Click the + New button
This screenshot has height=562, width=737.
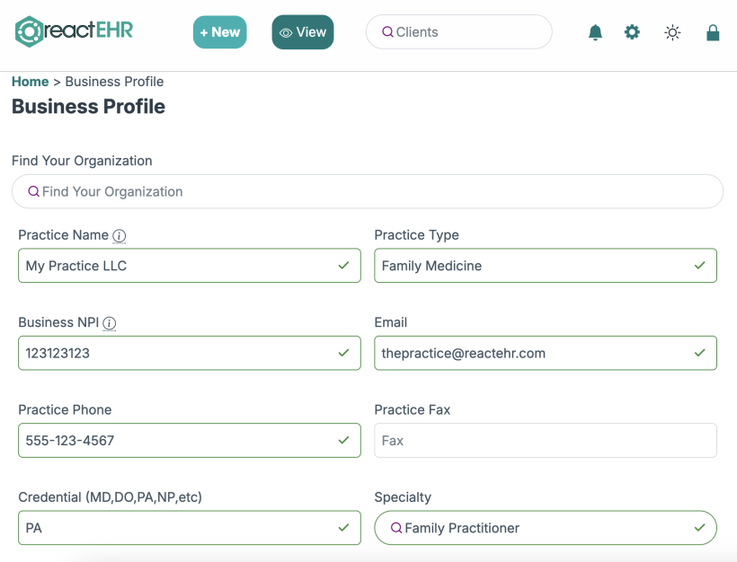click(219, 32)
